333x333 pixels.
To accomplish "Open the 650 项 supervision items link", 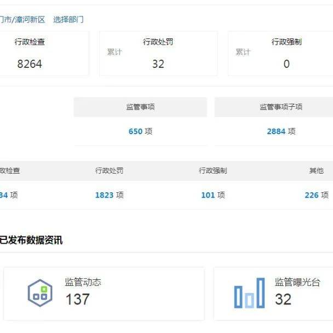I will (x=140, y=131).
